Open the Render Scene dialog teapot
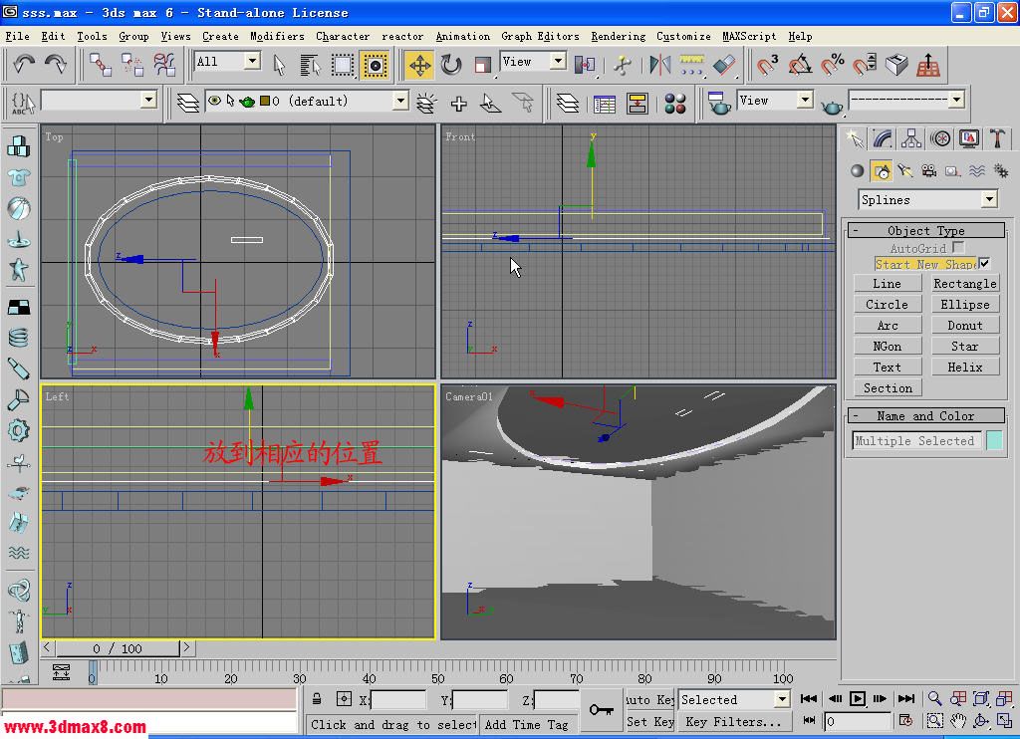 719,103
